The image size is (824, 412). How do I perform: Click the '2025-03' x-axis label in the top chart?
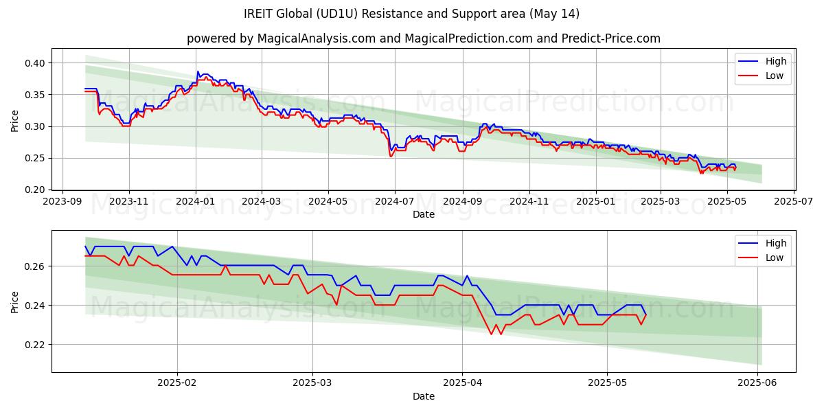(x=661, y=202)
